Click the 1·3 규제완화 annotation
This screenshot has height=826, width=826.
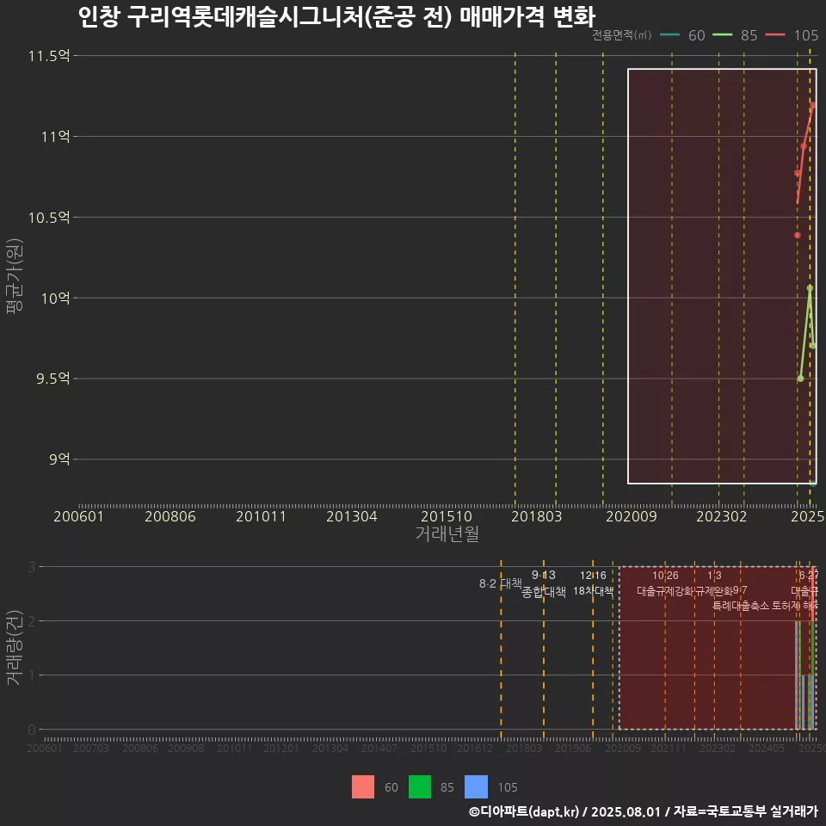pos(714,583)
